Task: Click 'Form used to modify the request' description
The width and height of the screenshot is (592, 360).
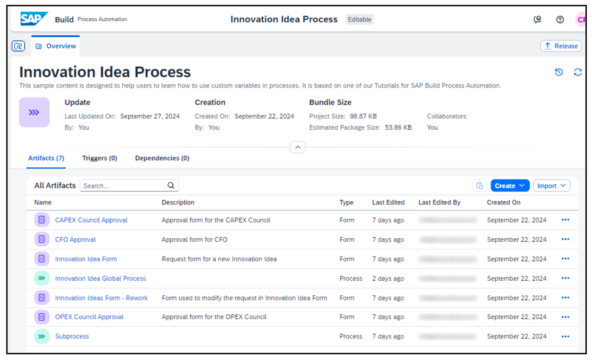Action: tap(244, 298)
